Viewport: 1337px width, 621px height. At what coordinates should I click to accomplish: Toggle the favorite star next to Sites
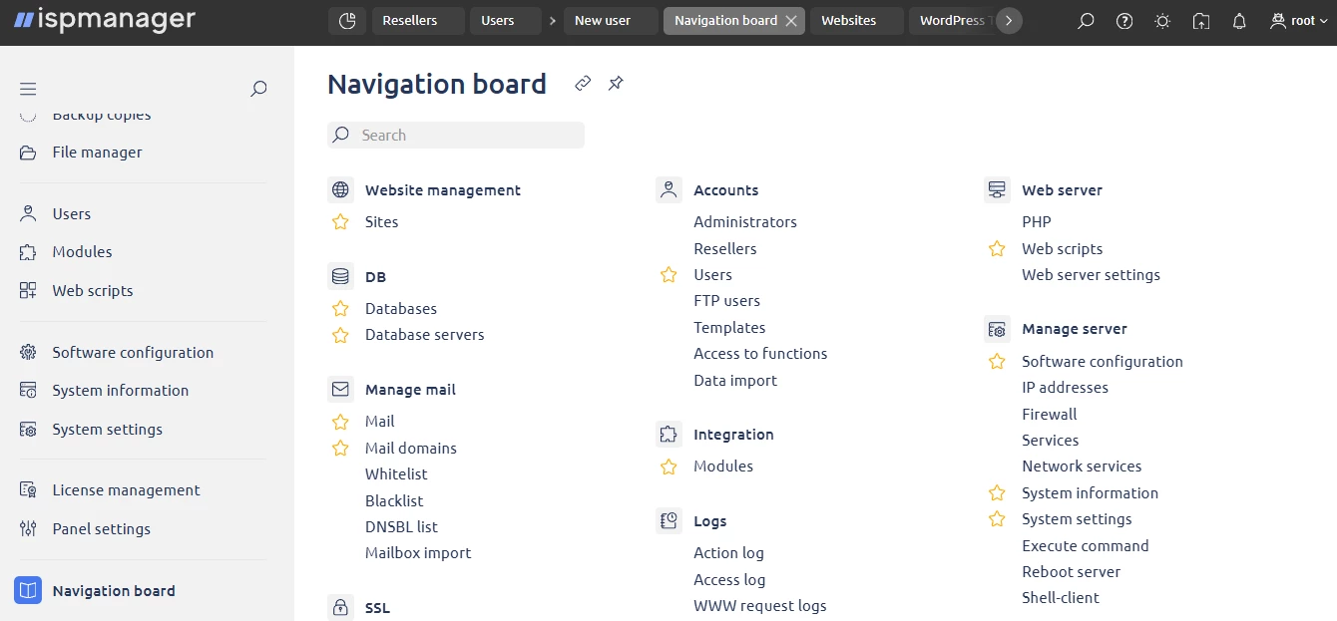(339, 222)
